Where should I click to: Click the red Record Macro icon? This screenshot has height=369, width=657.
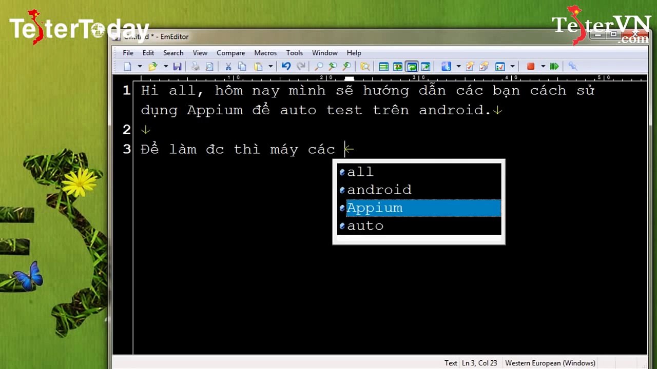click(x=531, y=67)
